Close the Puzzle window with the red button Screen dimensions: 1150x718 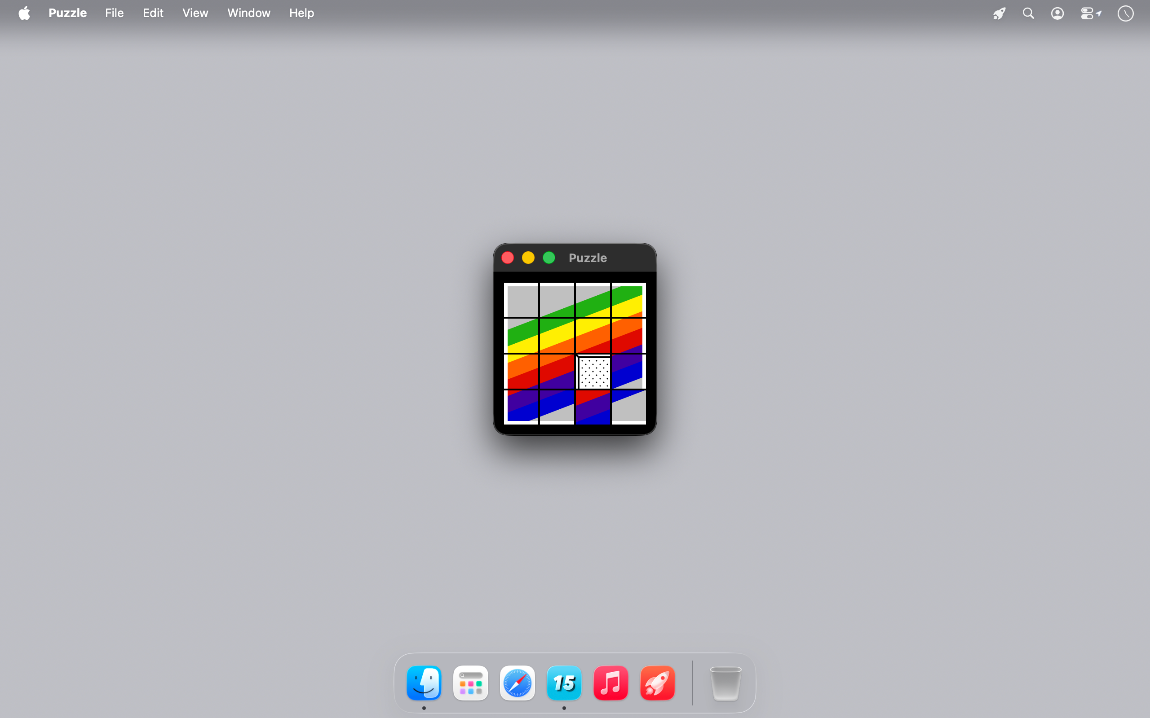(508, 258)
